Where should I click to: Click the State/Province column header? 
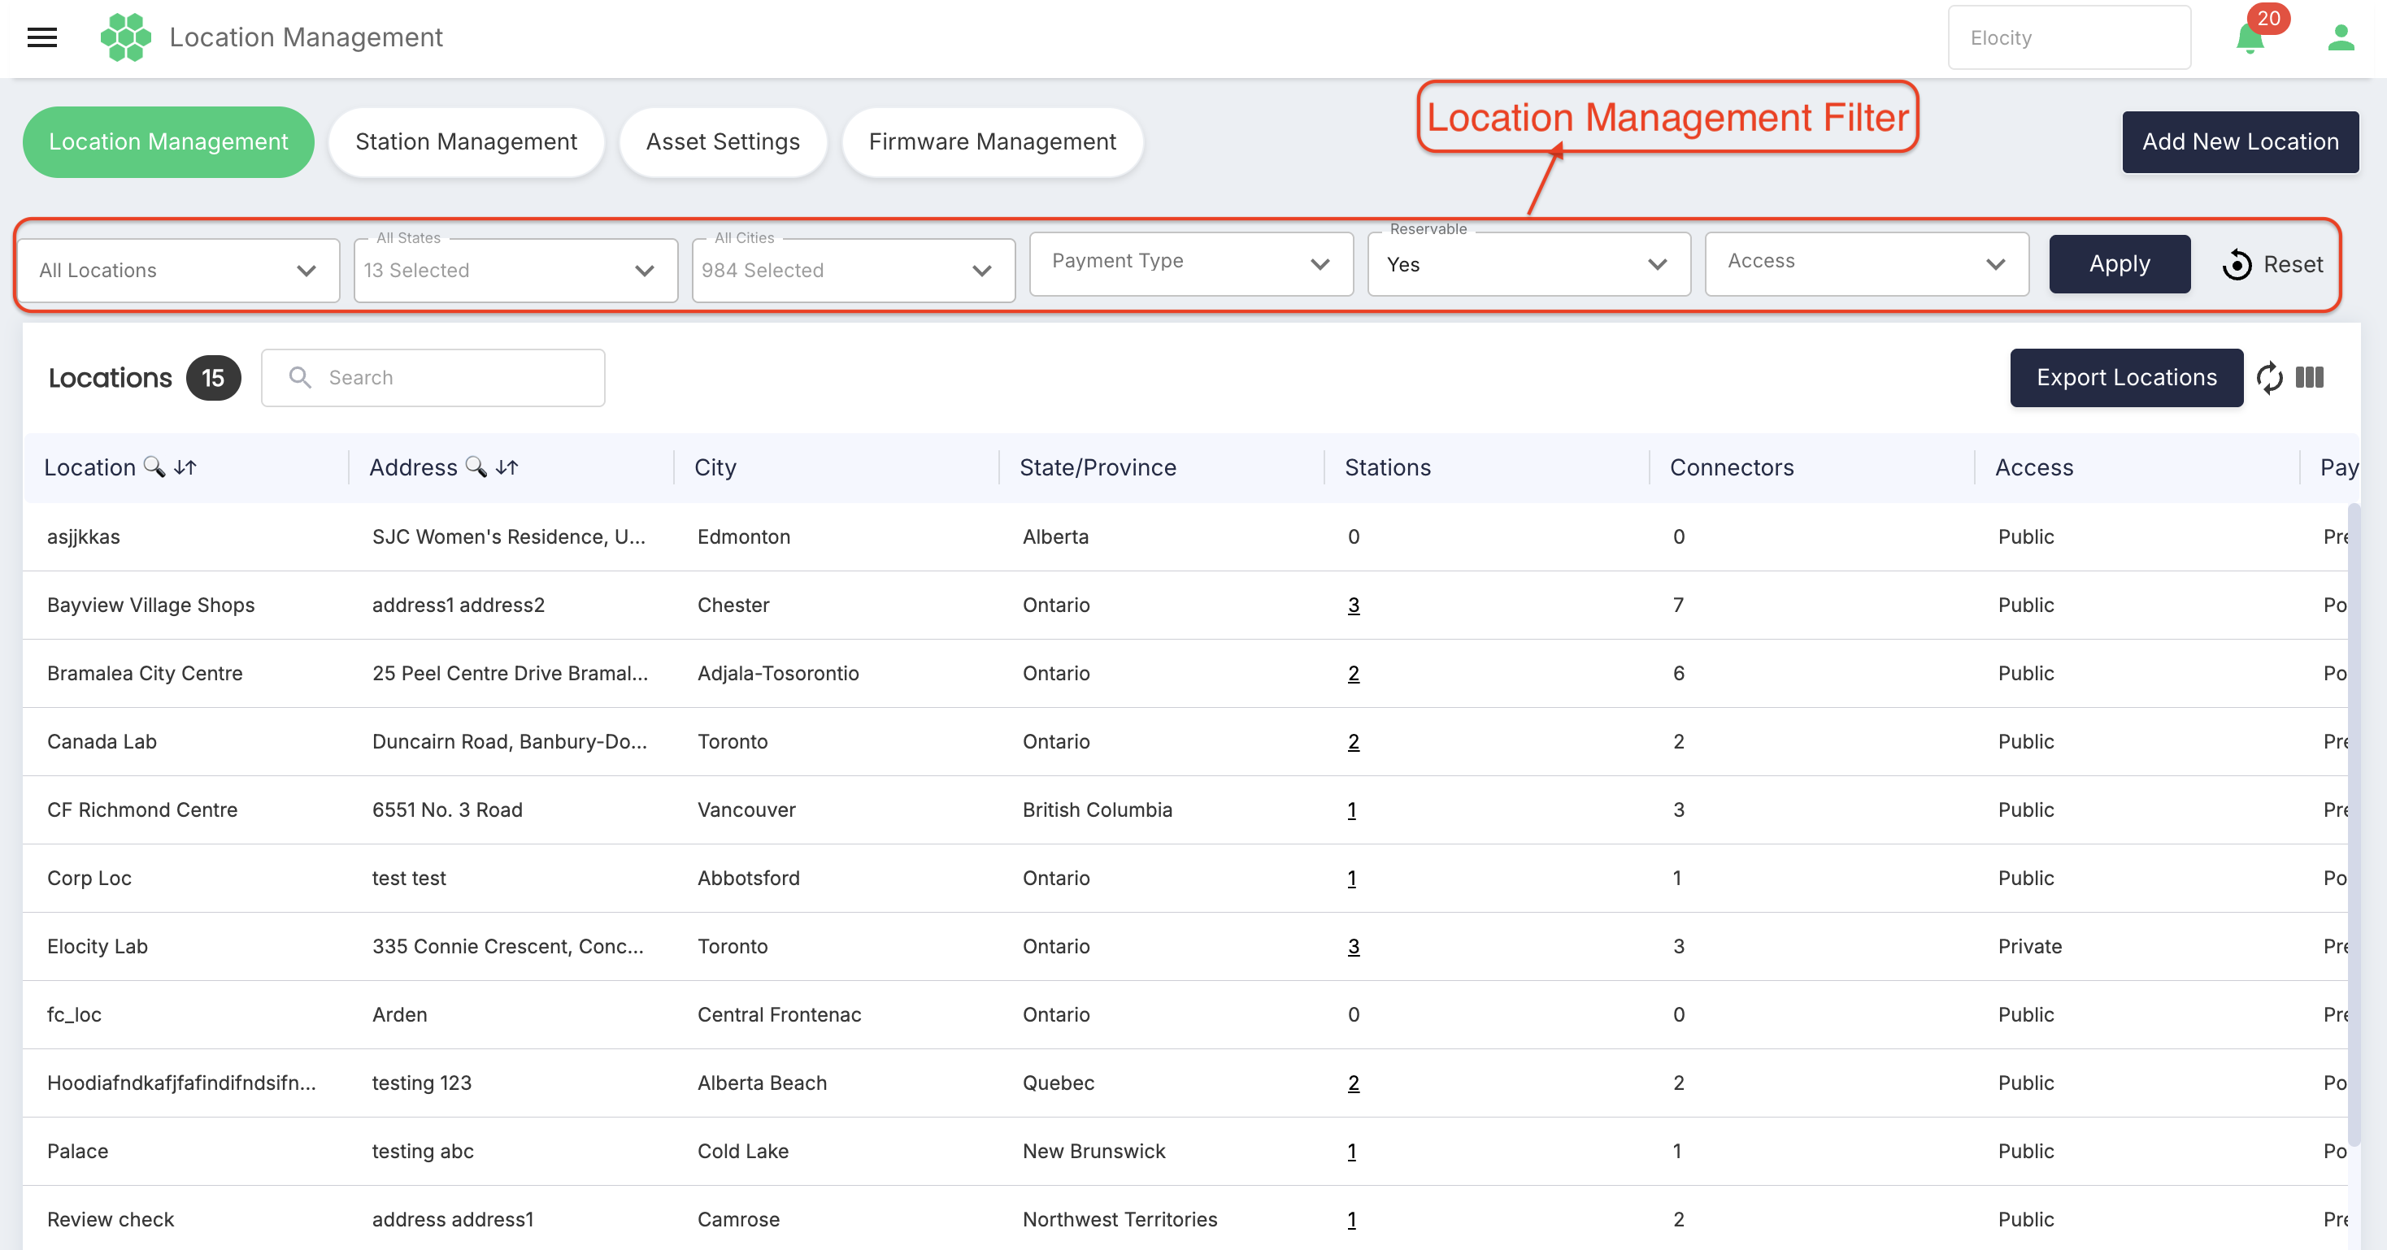pos(1097,468)
